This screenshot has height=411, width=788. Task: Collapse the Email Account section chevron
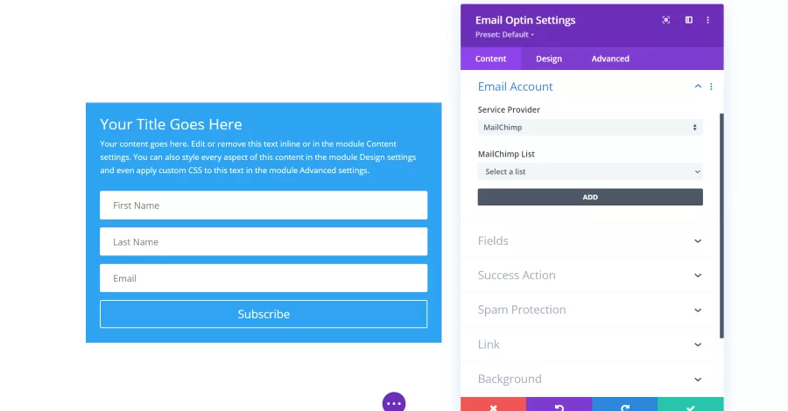(698, 87)
